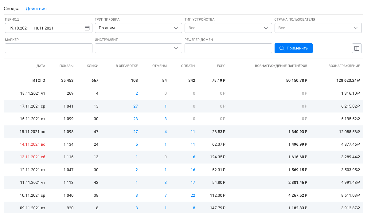Open processing count 2 for 18.11.2021
The image size is (371, 213).
click(x=137, y=93)
